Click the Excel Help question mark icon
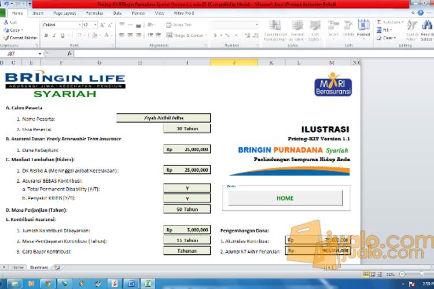 tap(421, 13)
